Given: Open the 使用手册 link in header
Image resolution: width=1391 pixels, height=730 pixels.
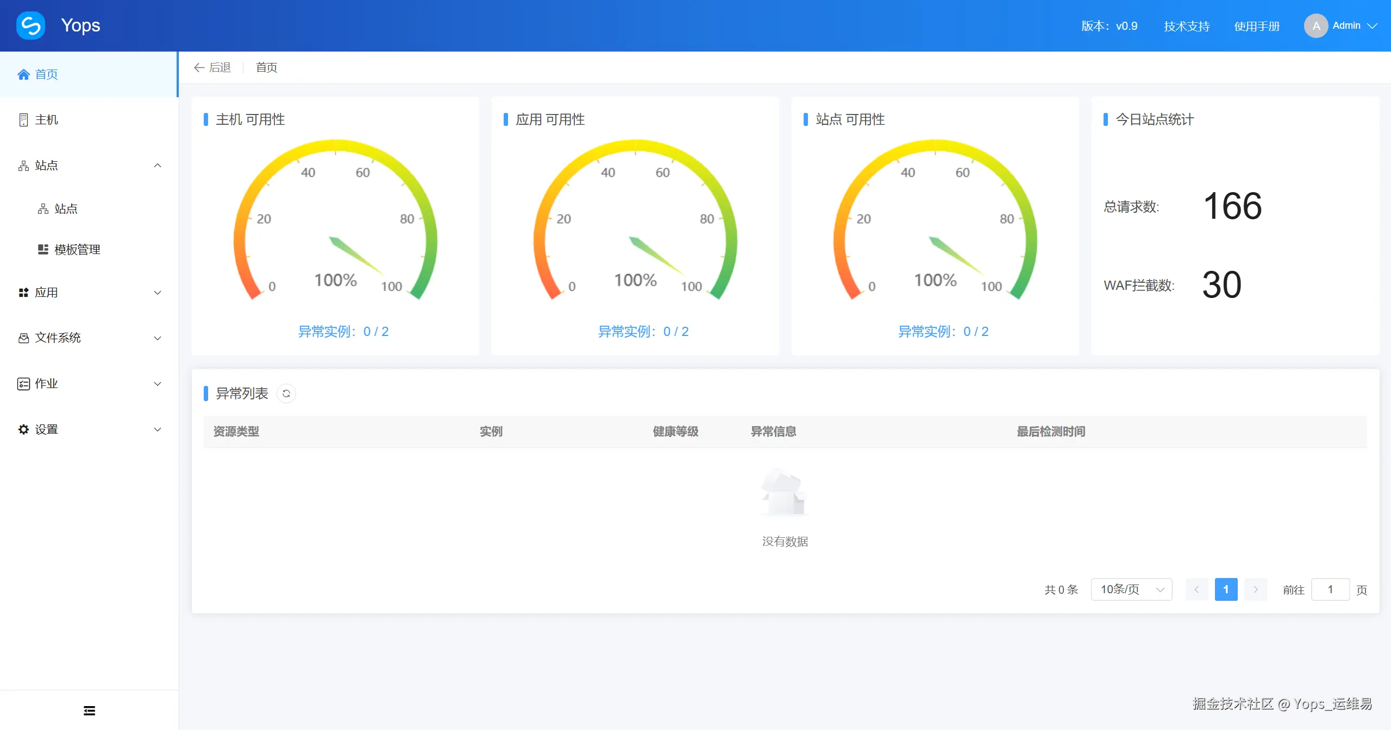Looking at the screenshot, I should (x=1257, y=26).
